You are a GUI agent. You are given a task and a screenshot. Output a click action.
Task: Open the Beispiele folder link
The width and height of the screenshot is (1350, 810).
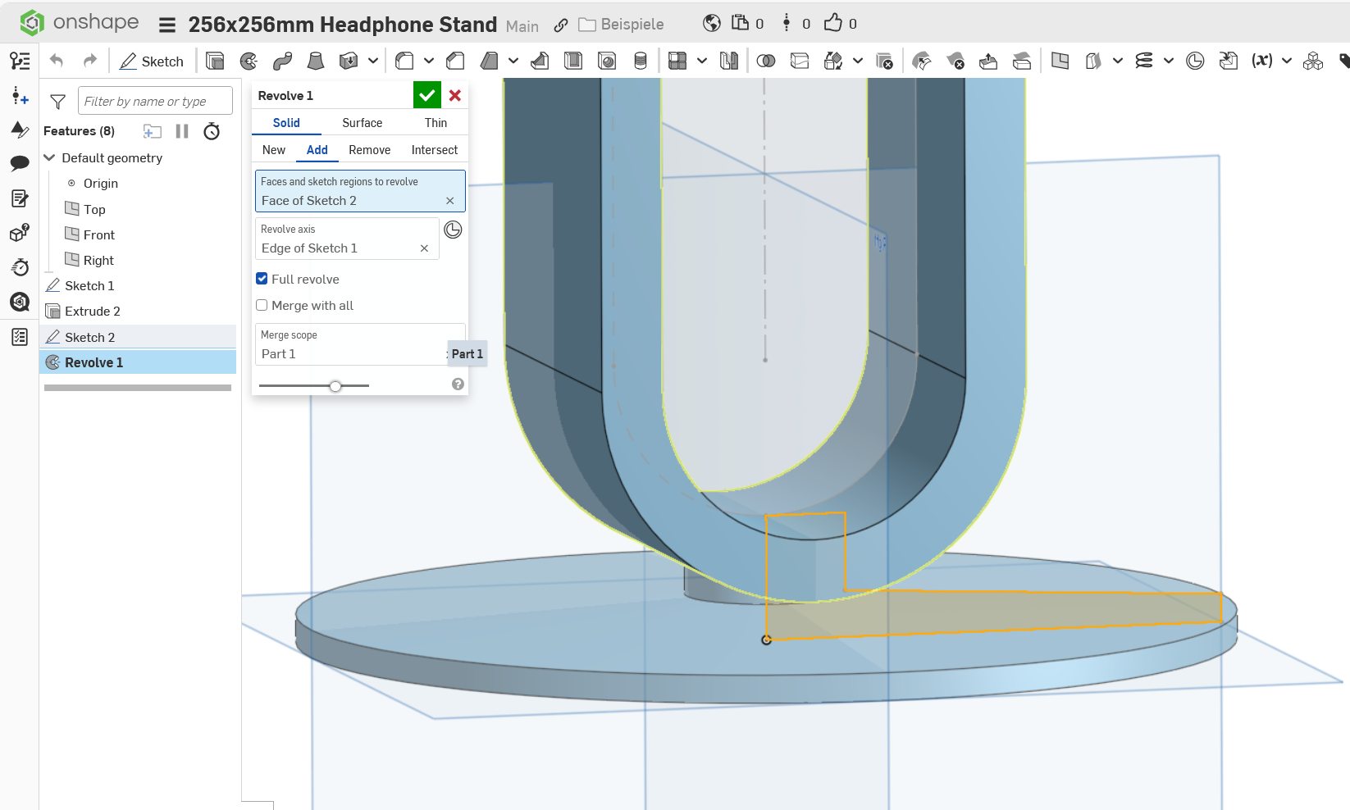[622, 25]
